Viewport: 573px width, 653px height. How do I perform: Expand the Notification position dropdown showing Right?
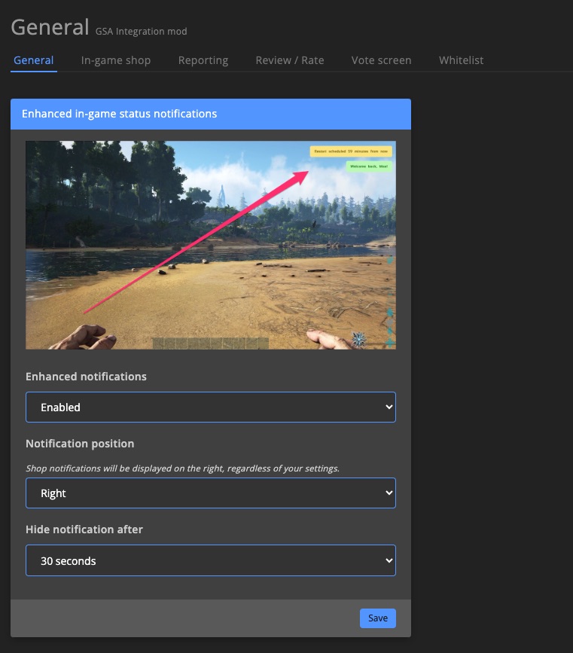click(211, 493)
